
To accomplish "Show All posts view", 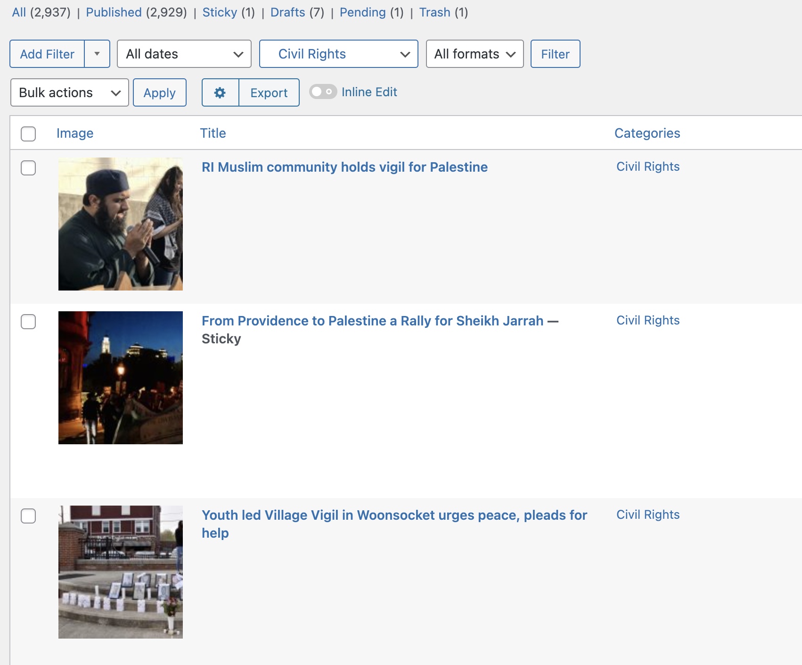I will click(19, 12).
